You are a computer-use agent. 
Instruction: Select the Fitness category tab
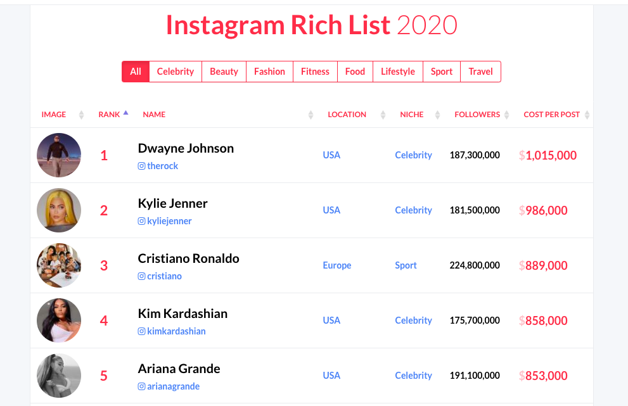coord(315,72)
